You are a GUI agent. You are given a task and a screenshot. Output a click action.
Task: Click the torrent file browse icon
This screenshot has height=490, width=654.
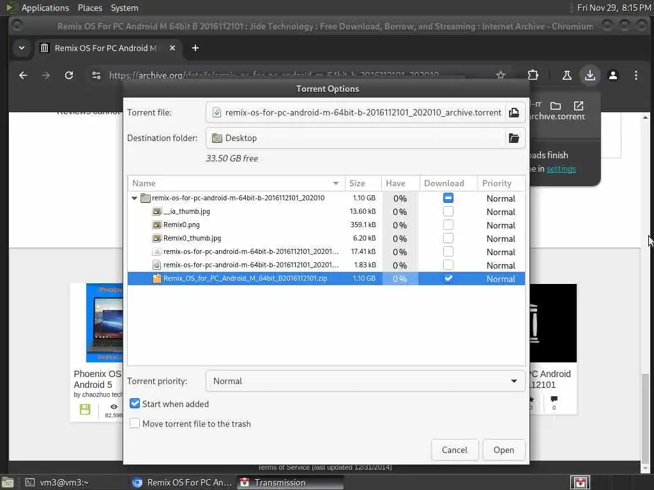[x=514, y=112]
